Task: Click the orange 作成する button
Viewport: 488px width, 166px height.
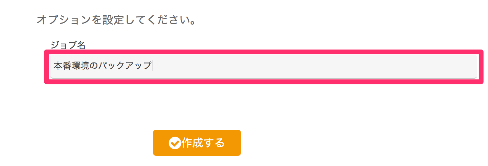Action: (x=197, y=143)
